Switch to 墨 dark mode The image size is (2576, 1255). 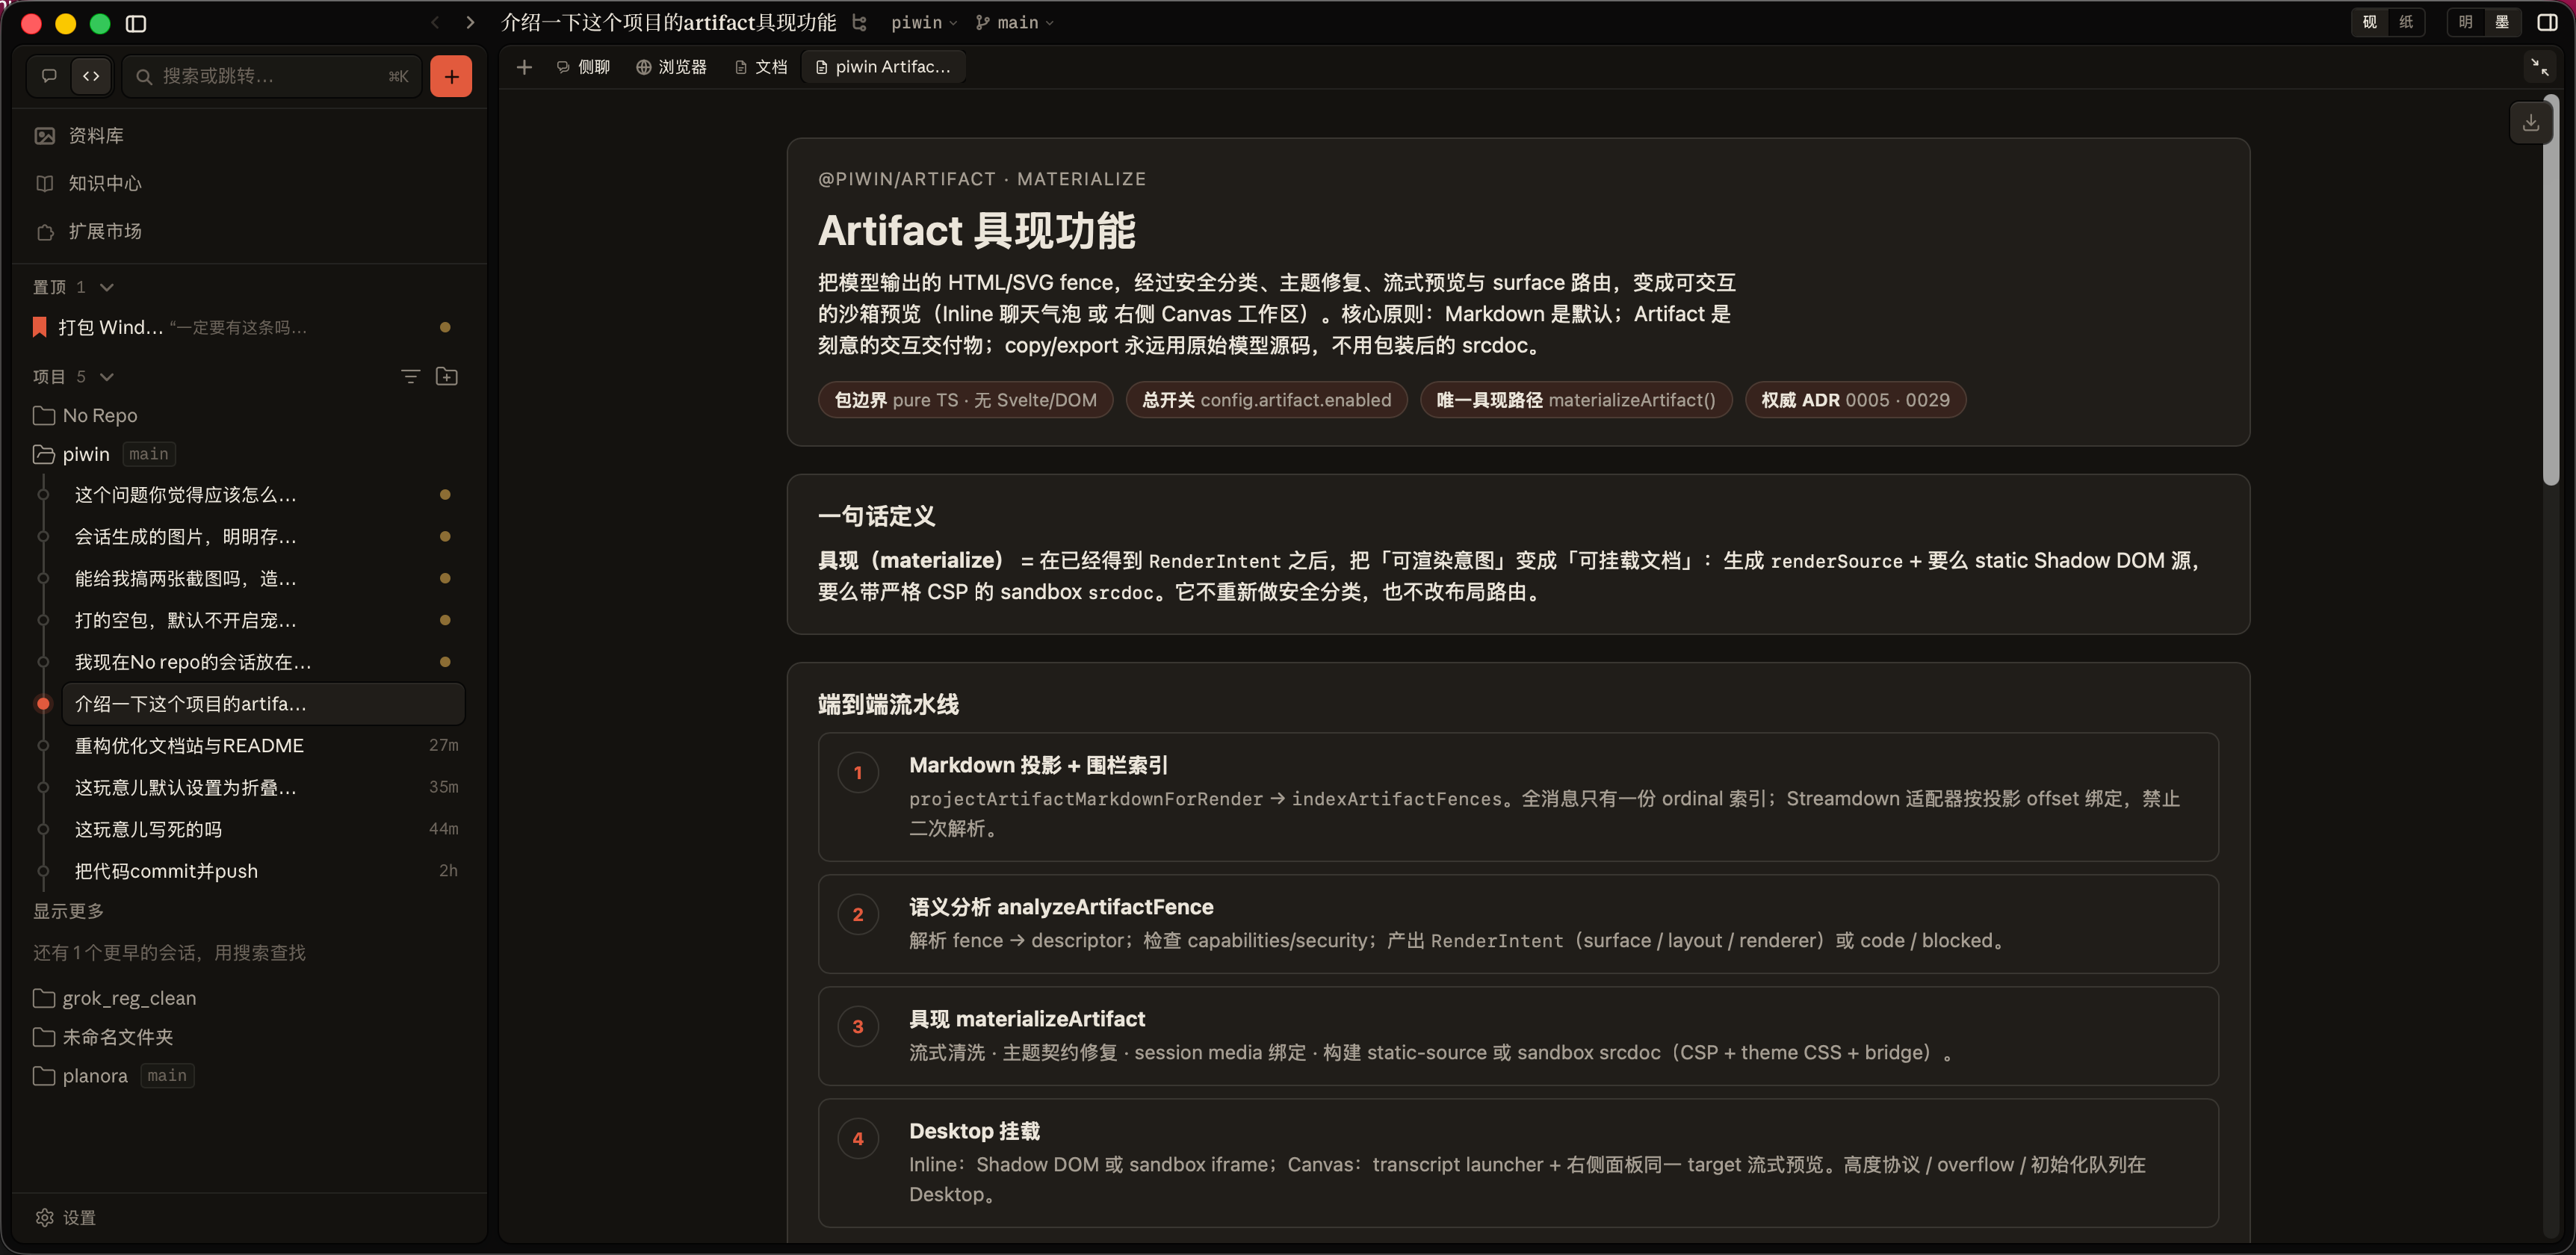pyautogui.click(x=2502, y=22)
